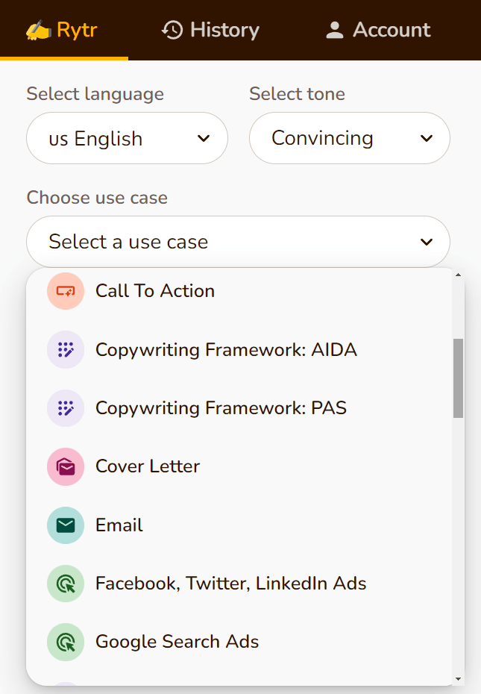
Task: Choose the Email use case option
Action: tap(119, 525)
